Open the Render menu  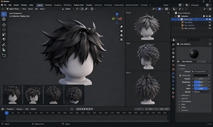[x=16, y=5]
